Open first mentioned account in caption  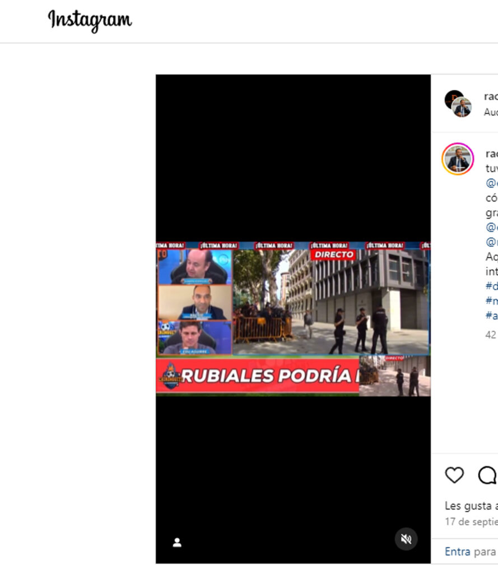492,183
